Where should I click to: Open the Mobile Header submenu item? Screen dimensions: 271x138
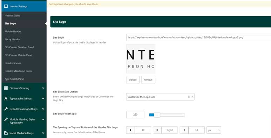pos(13,32)
